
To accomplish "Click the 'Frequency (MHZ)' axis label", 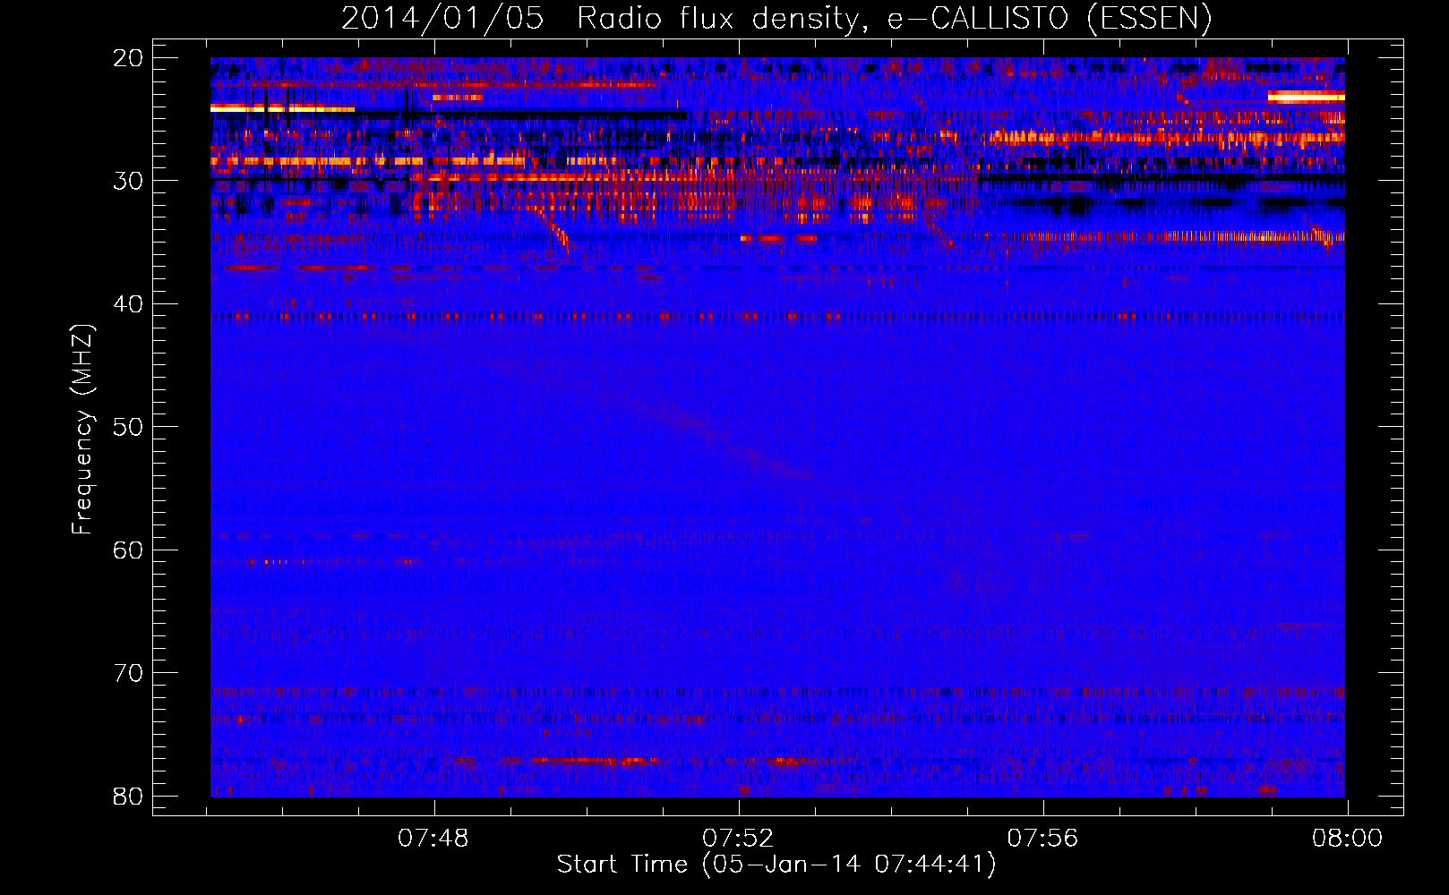I will (x=81, y=429).
